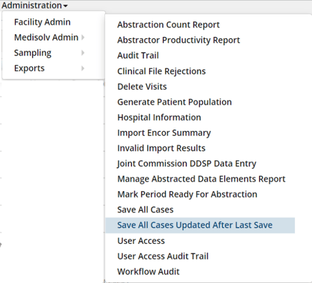Expand the Medisolv Admin submenu arrow

click(x=83, y=37)
